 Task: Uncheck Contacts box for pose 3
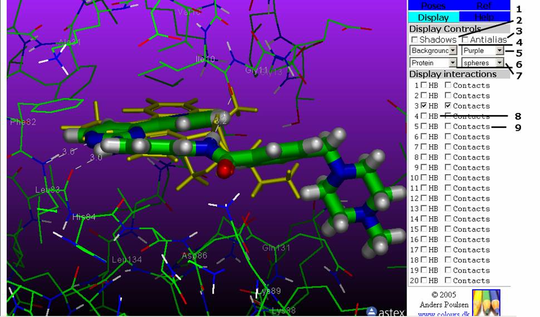448,105
